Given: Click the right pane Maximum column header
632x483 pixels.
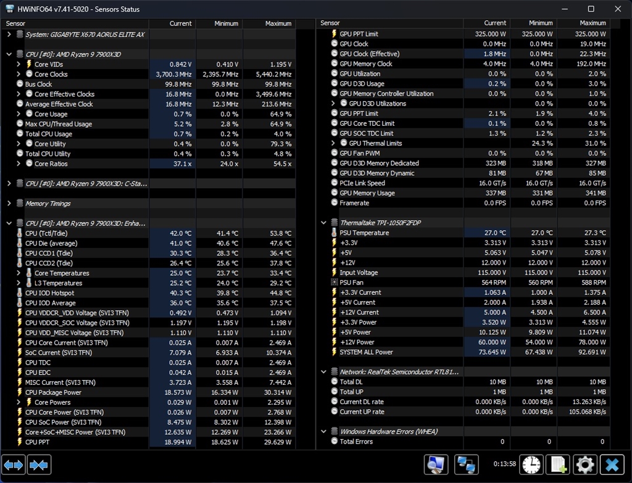Looking at the screenshot, I should [584, 23].
